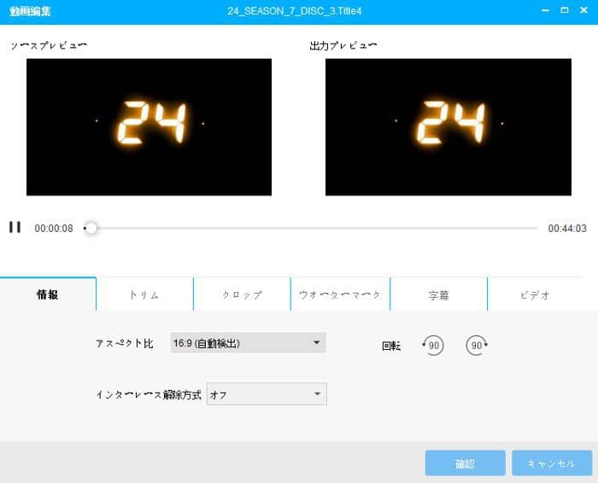Image resolution: width=598 pixels, height=483 pixels.
Task: Click the ソースプレビュー label
Action: coord(49,46)
